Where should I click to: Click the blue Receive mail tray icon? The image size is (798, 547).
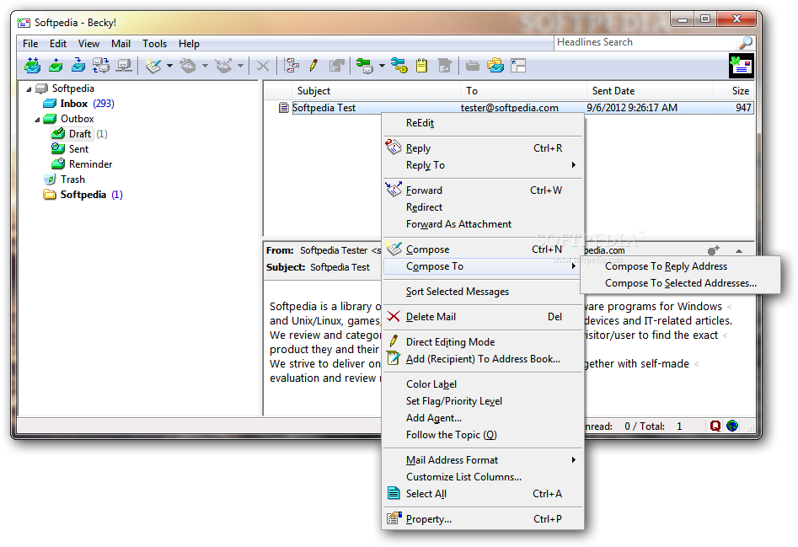(x=78, y=66)
